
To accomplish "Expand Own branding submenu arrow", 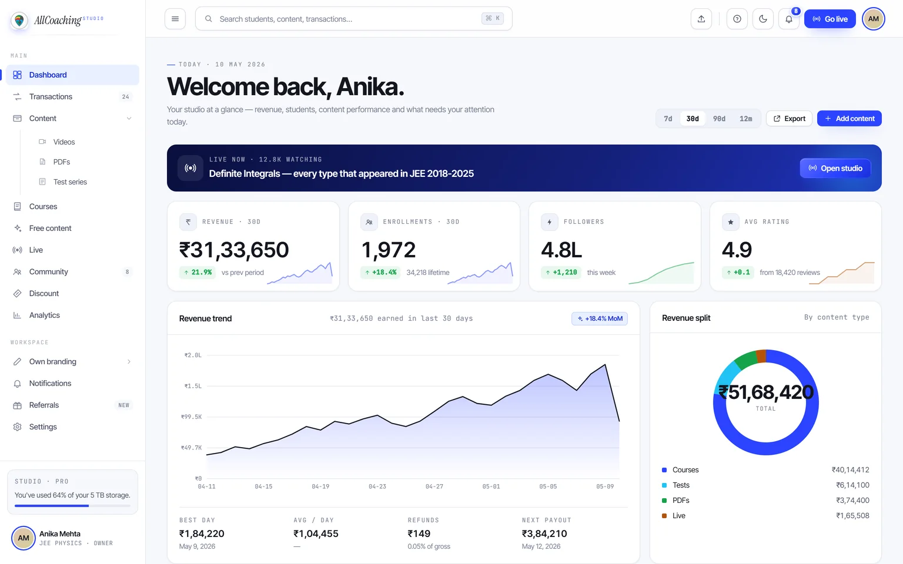I will [x=129, y=362].
